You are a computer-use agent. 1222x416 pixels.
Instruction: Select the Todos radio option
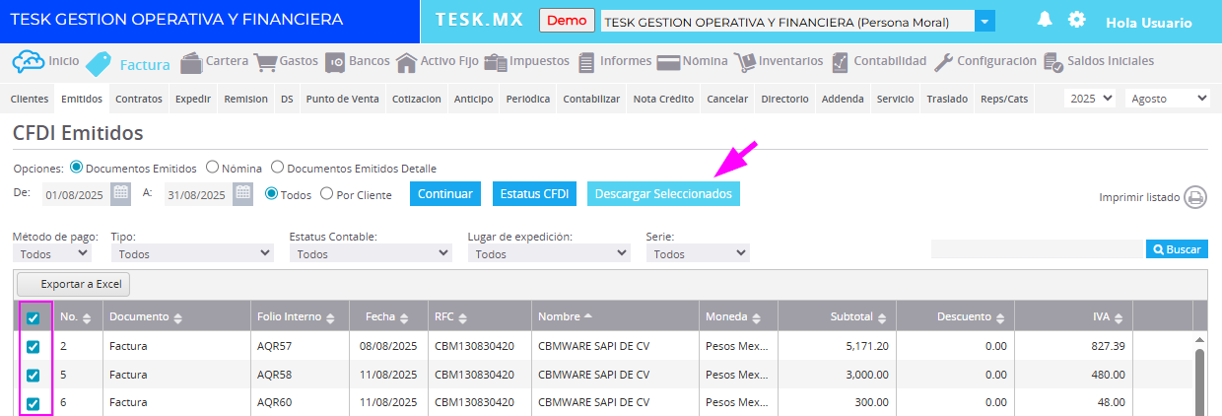pos(271,194)
